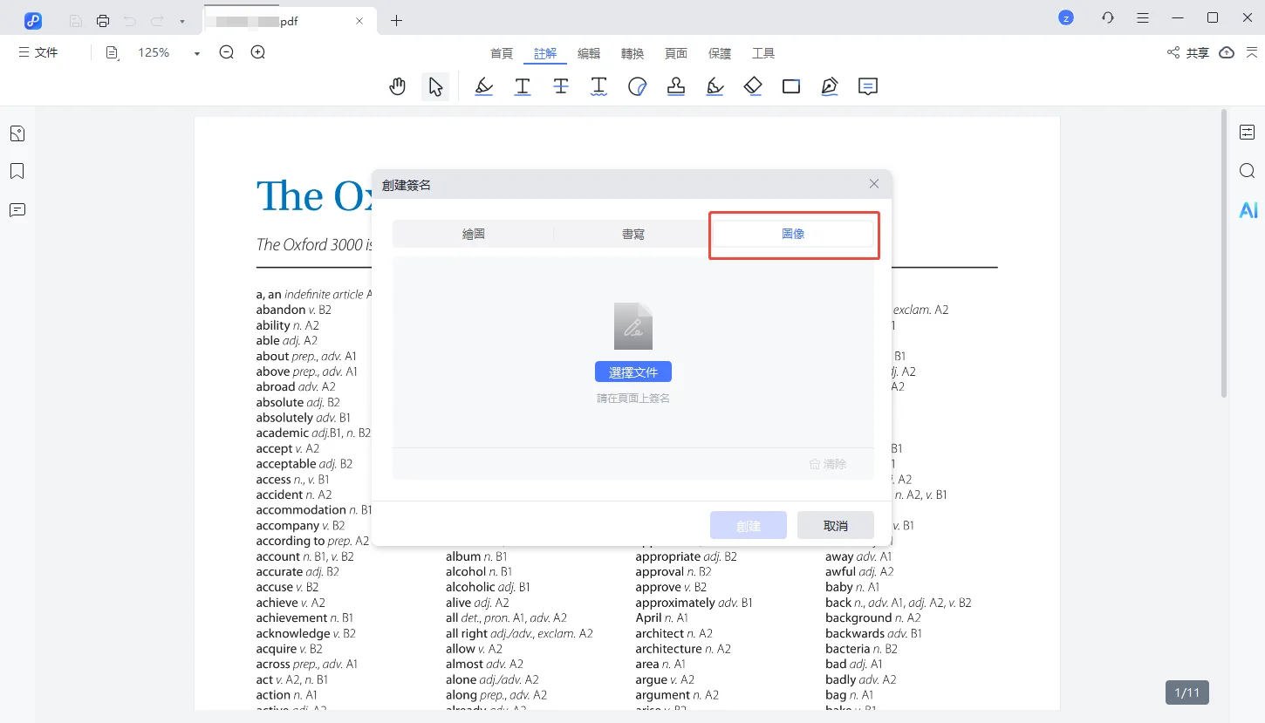The width and height of the screenshot is (1265, 723).
Task: Activate the eraser tool
Action: [x=753, y=86]
